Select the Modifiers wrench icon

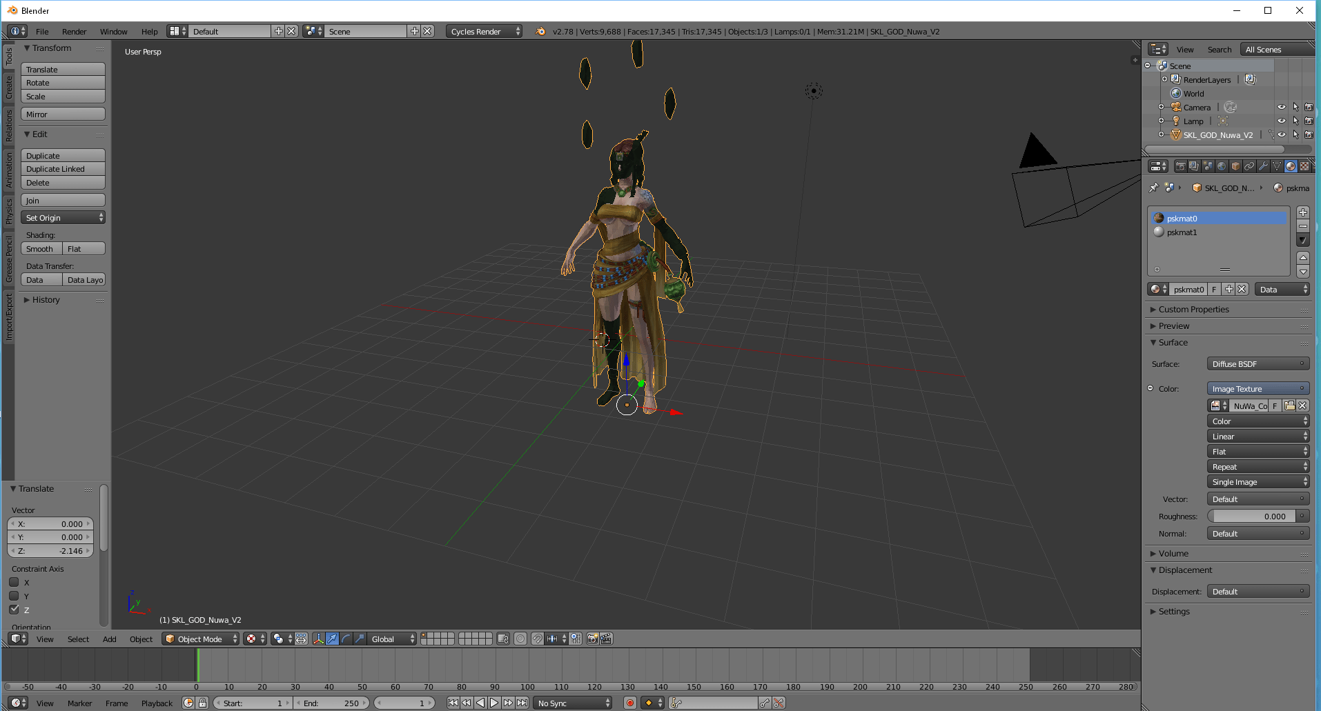(1264, 166)
